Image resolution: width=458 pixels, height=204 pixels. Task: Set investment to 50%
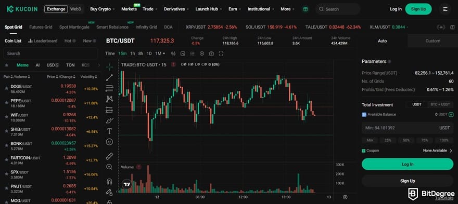pos(406,140)
